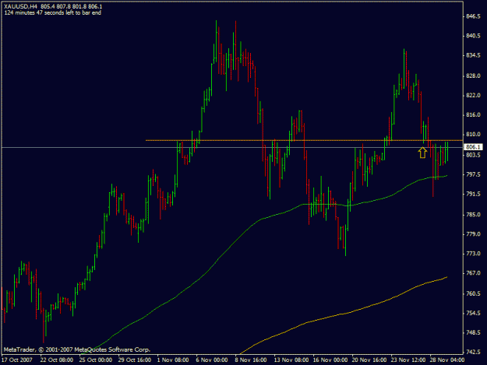Select the current price label 806.1
Image resolution: width=487 pixels, height=365 pixels.
[x=473, y=147]
